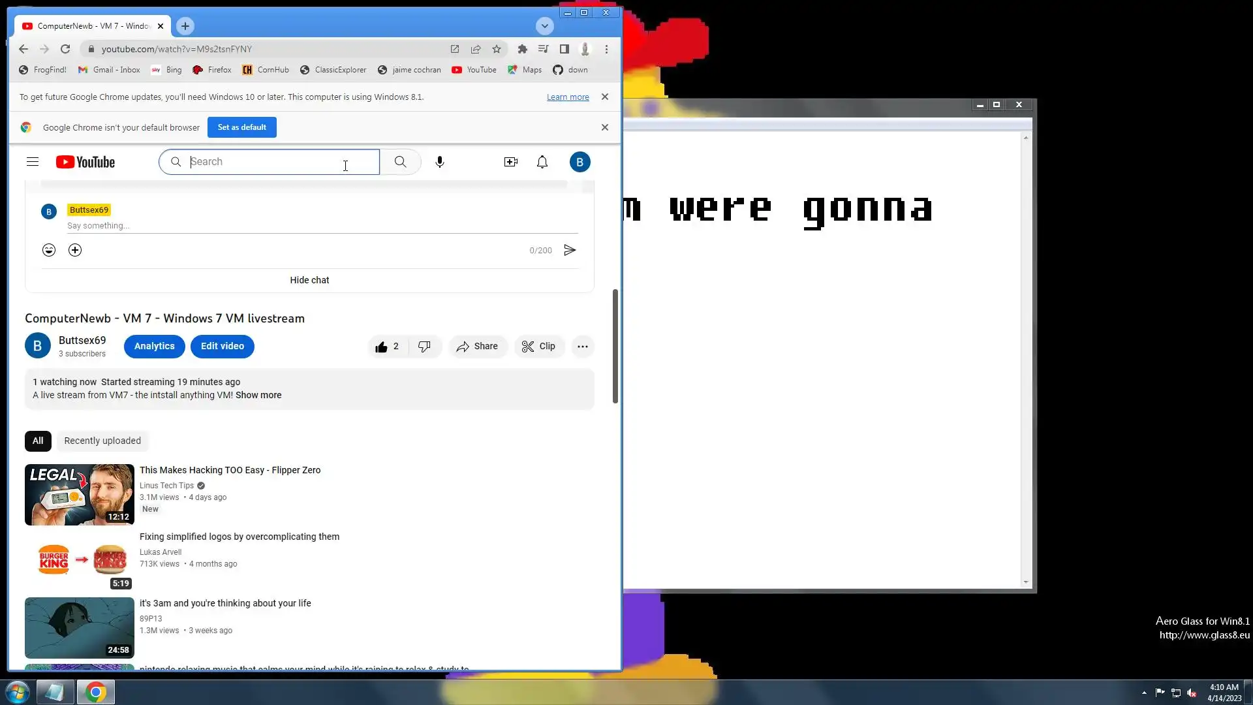Image resolution: width=1253 pixels, height=705 pixels.
Task: Click the Learn more link
Action: (567, 97)
